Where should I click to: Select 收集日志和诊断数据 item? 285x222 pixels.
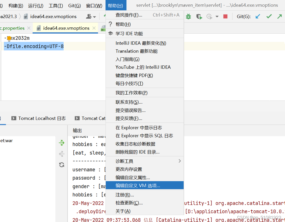[x=145, y=144]
